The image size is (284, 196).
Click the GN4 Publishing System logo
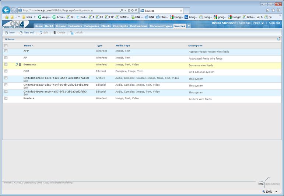[x=15, y=24]
